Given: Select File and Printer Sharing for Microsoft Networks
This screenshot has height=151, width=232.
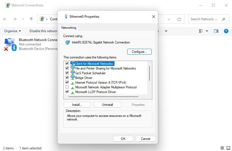Looking at the screenshot, I should point(106,68).
